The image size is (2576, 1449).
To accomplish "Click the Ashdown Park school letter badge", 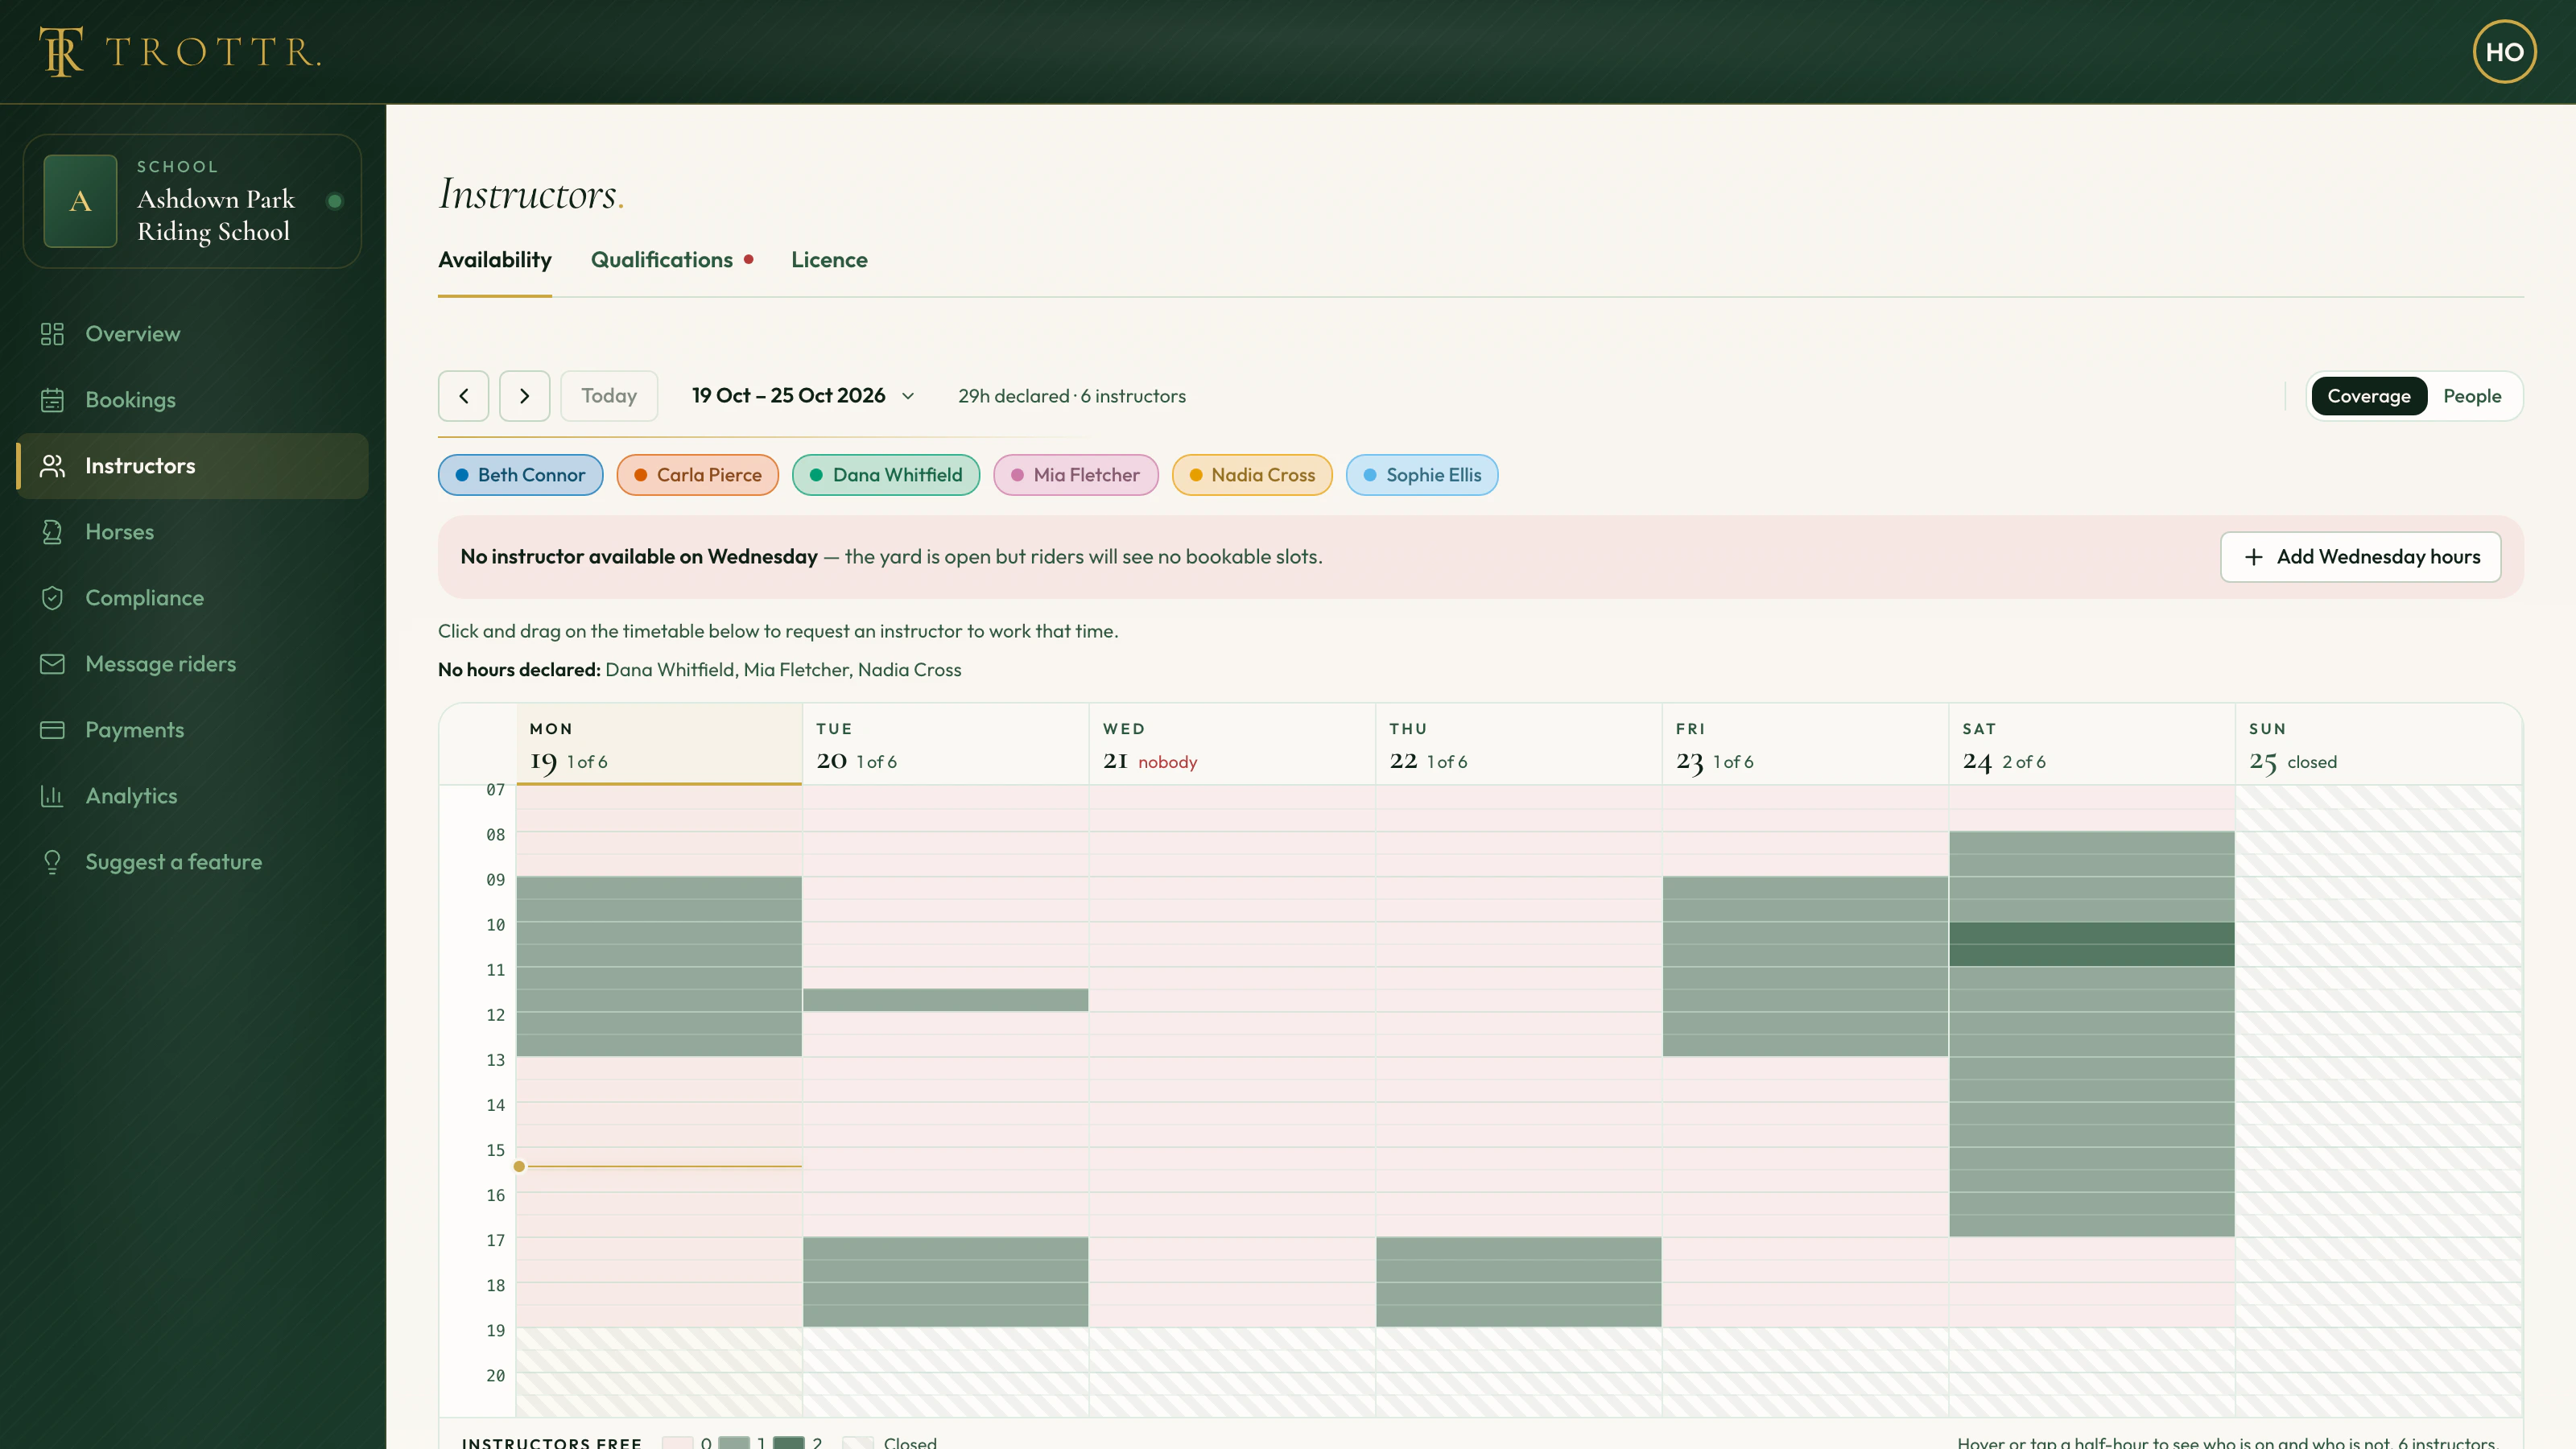I will click(80, 201).
